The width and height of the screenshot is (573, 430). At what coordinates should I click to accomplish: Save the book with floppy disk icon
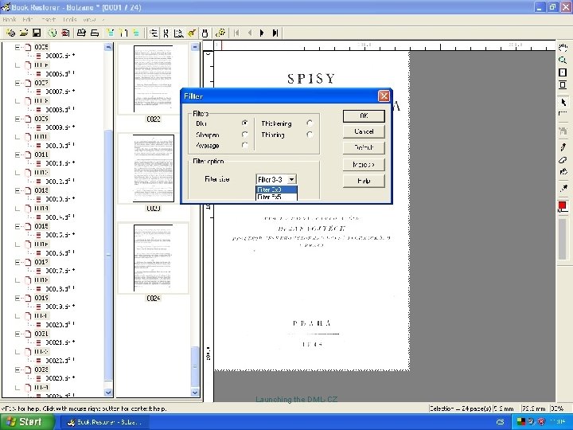pyautogui.click(x=37, y=33)
